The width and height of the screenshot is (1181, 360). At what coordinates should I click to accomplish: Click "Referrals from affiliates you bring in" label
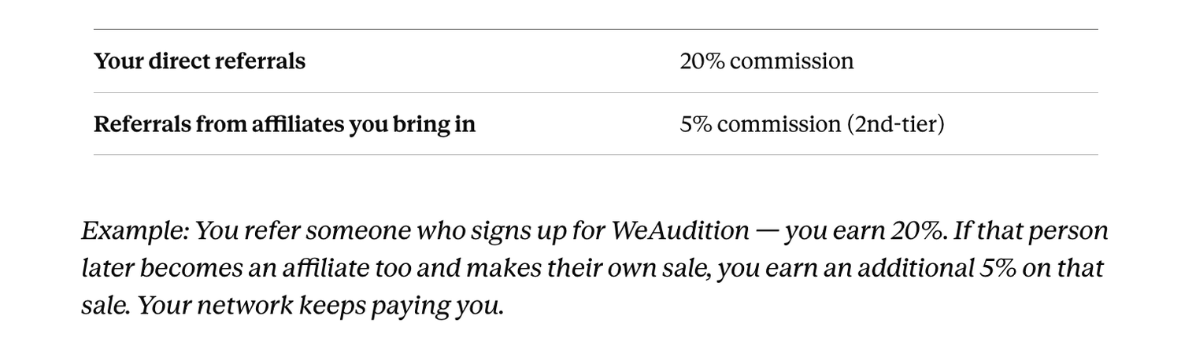click(x=284, y=124)
